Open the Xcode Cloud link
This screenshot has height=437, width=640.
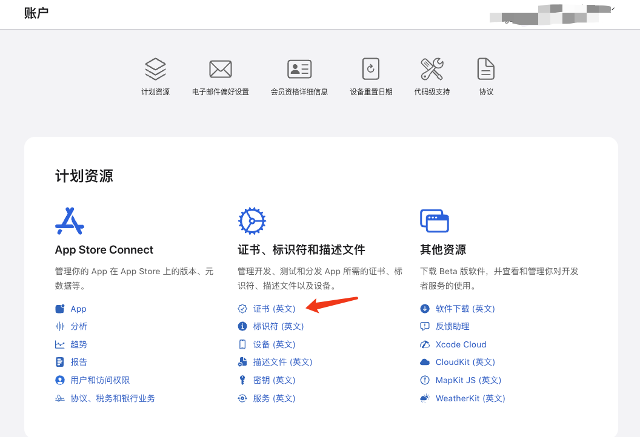click(461, 344)
